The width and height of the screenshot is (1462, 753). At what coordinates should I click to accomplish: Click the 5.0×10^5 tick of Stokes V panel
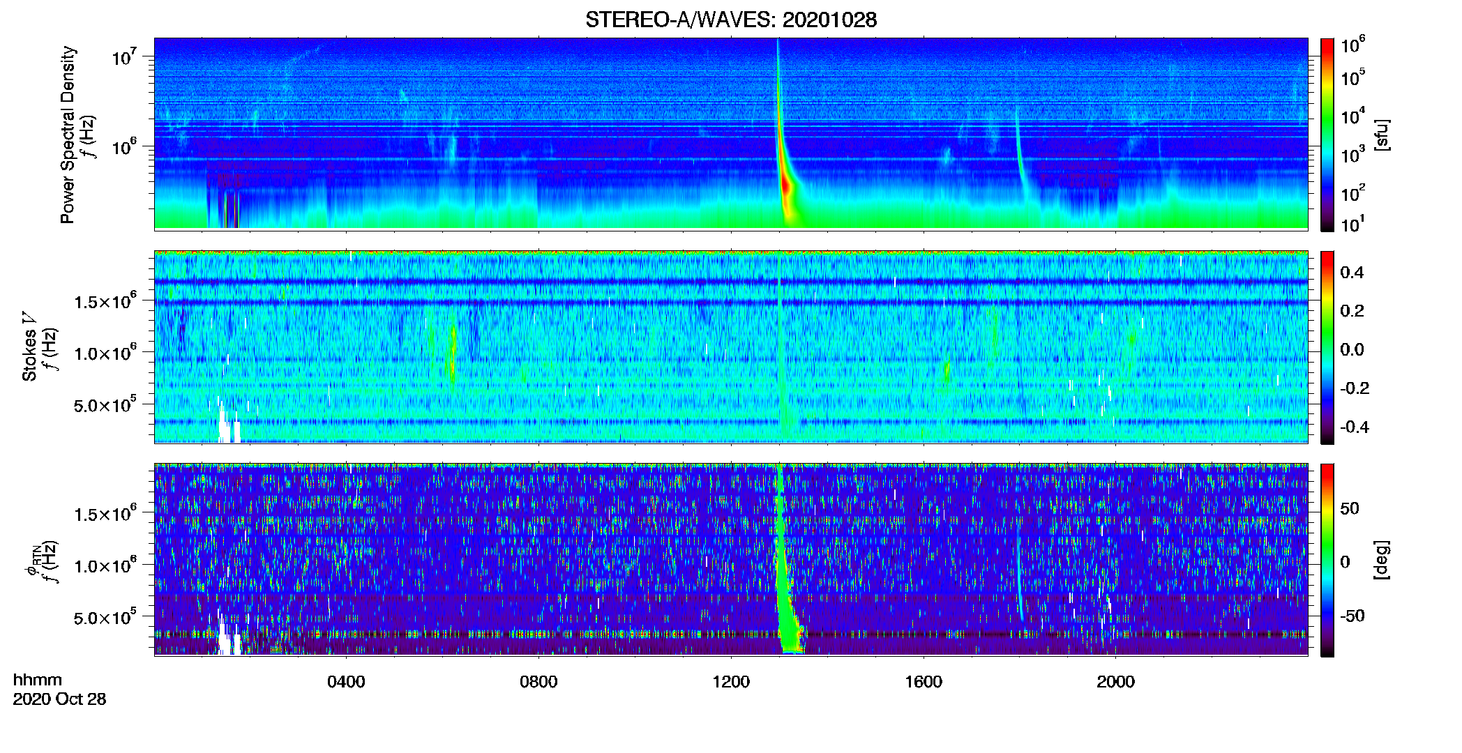[x=106, y=405]
